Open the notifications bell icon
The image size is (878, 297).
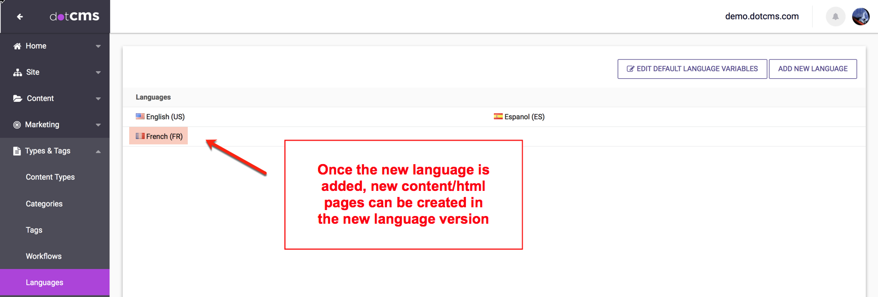click(x=835, y=16)
